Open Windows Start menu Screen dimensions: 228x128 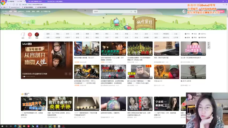click(x=2, y=126)
